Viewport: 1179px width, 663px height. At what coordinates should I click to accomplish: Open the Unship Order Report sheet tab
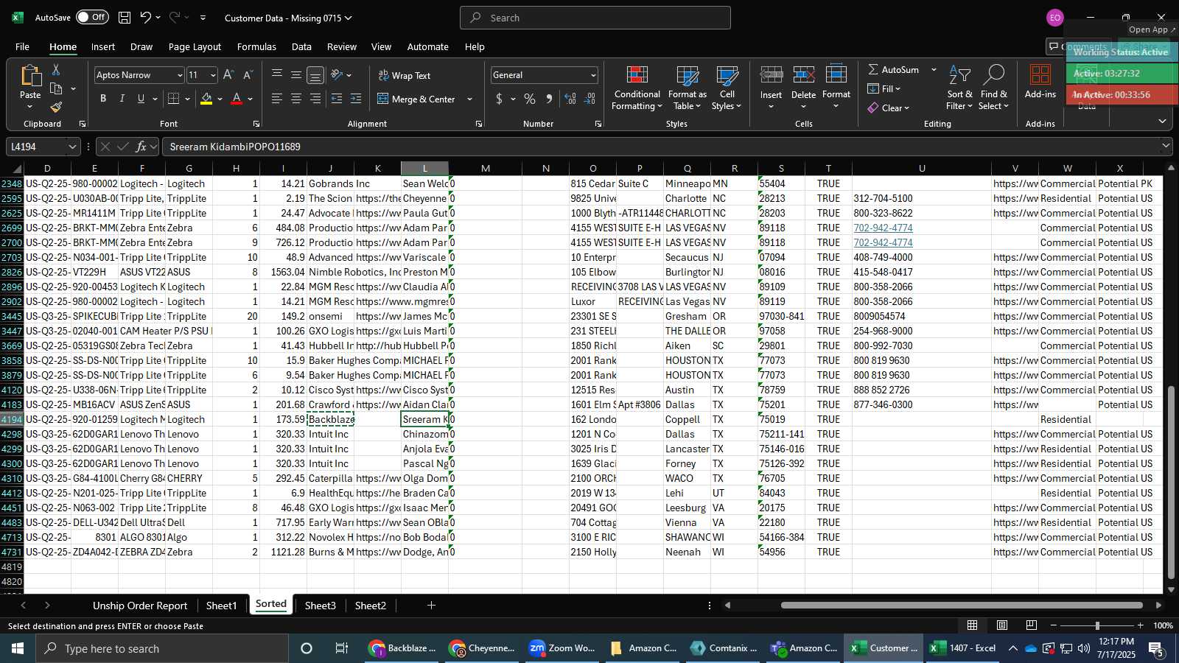(140, 606)
